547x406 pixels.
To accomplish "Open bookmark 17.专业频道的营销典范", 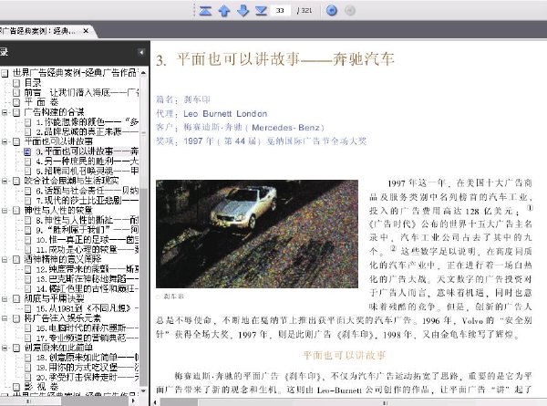I will coord(88,338).
